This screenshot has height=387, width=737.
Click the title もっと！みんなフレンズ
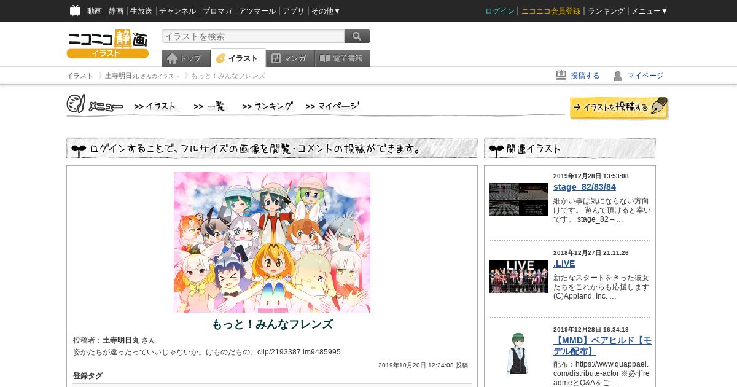pos(272,324)
